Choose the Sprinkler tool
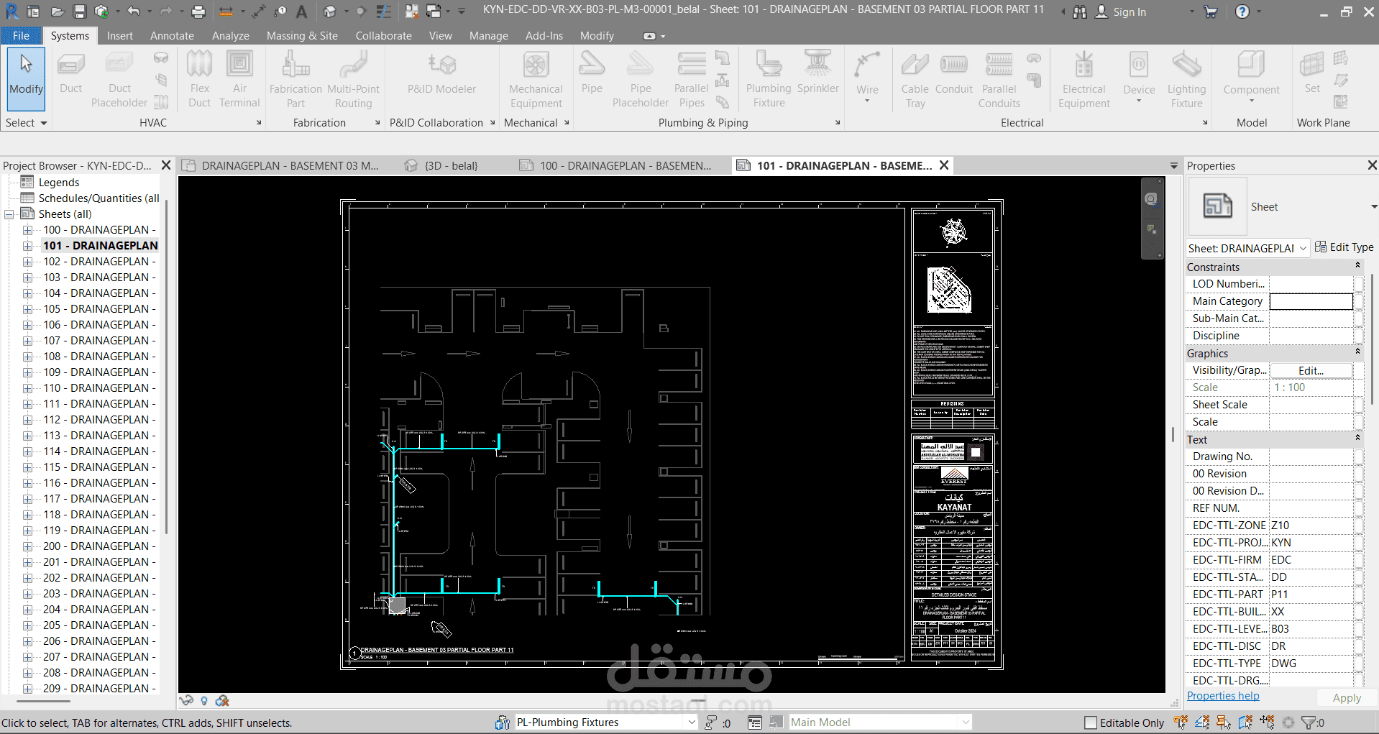 pyautogui.click(x=817, y=73)
